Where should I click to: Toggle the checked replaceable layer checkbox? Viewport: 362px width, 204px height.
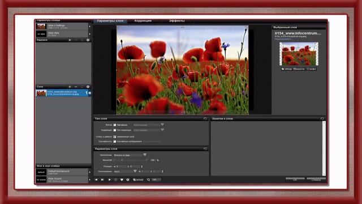(115, 137)
